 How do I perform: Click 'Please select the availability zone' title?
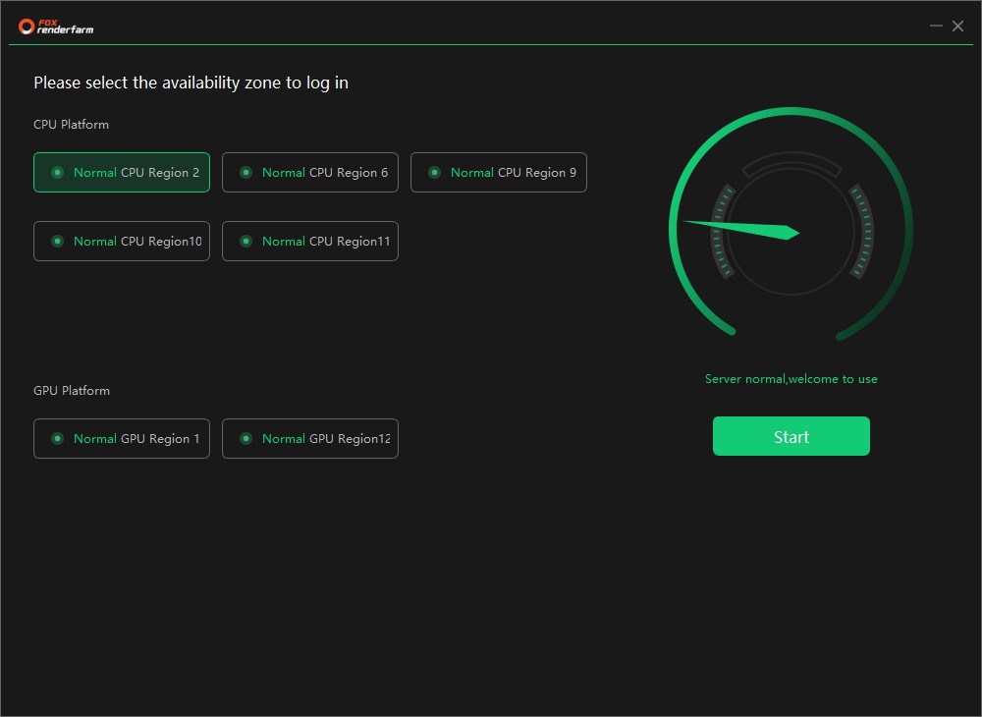click(x=191, y=83)
